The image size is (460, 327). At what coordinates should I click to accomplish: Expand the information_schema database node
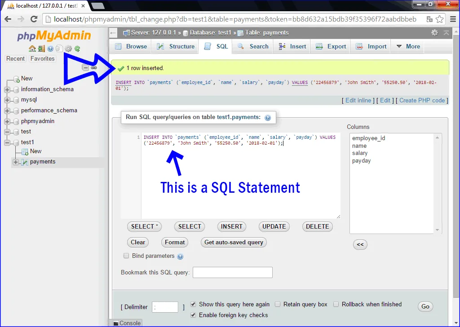click(7, 89)
